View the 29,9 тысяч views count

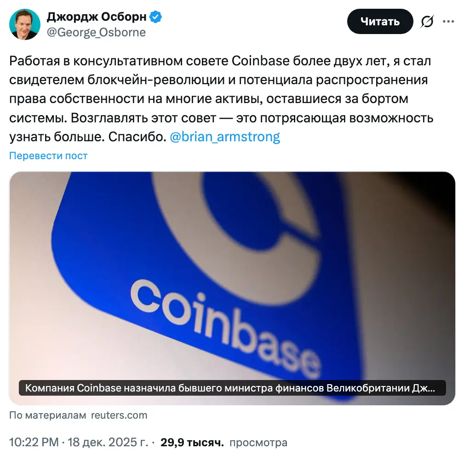pyautogui.click(x=192, y=443)
